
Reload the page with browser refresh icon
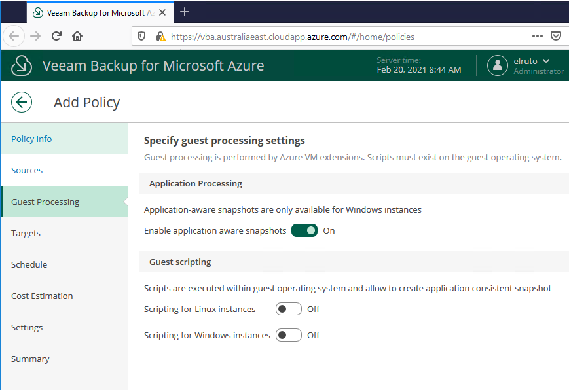pos(57,37)
